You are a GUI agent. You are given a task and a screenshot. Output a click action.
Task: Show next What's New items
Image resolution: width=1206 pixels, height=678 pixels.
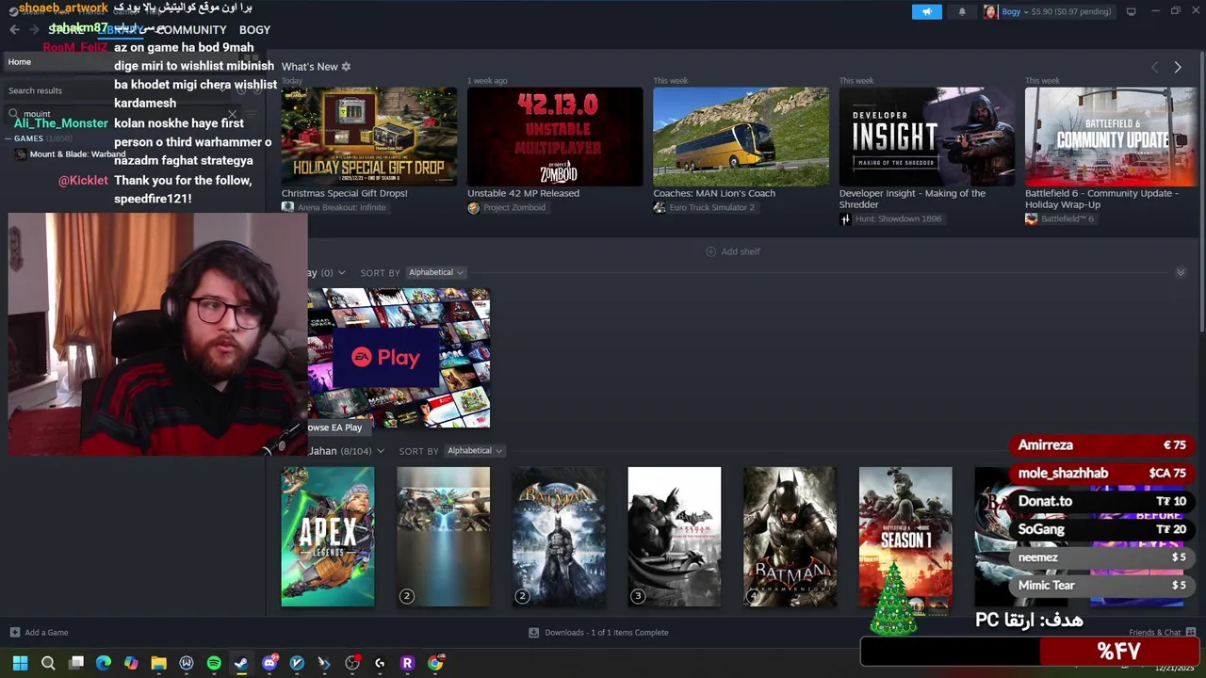click(1177, 67)
